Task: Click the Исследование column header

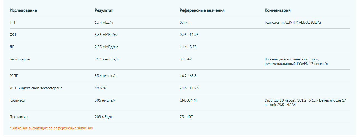Action: point(23,10)
